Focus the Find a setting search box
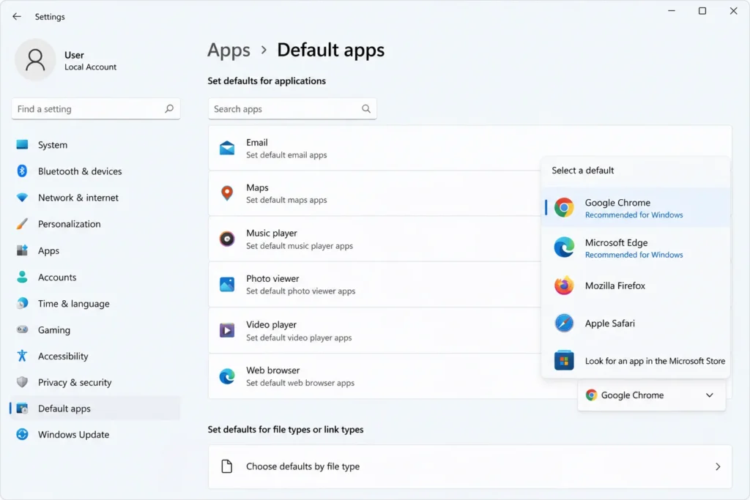The height and width of the screenshot is (500, 750). (x=96, y=108)
